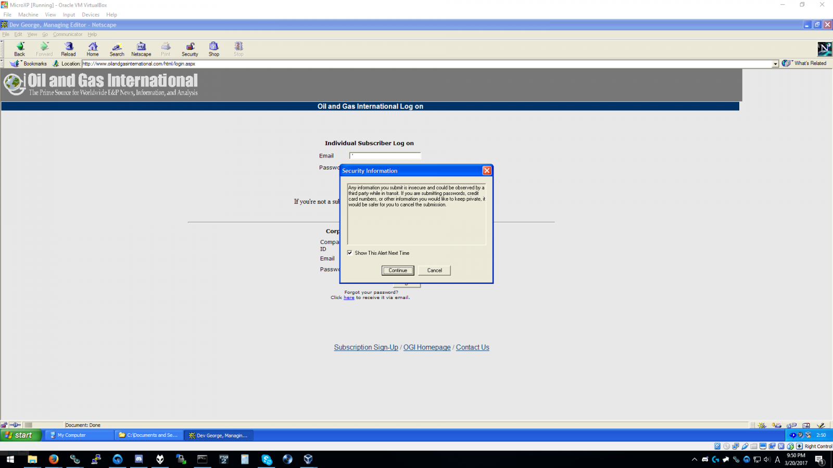833x468 pixels.
Task: Close the Security Information dialog
Action: [x=487, y=171]
